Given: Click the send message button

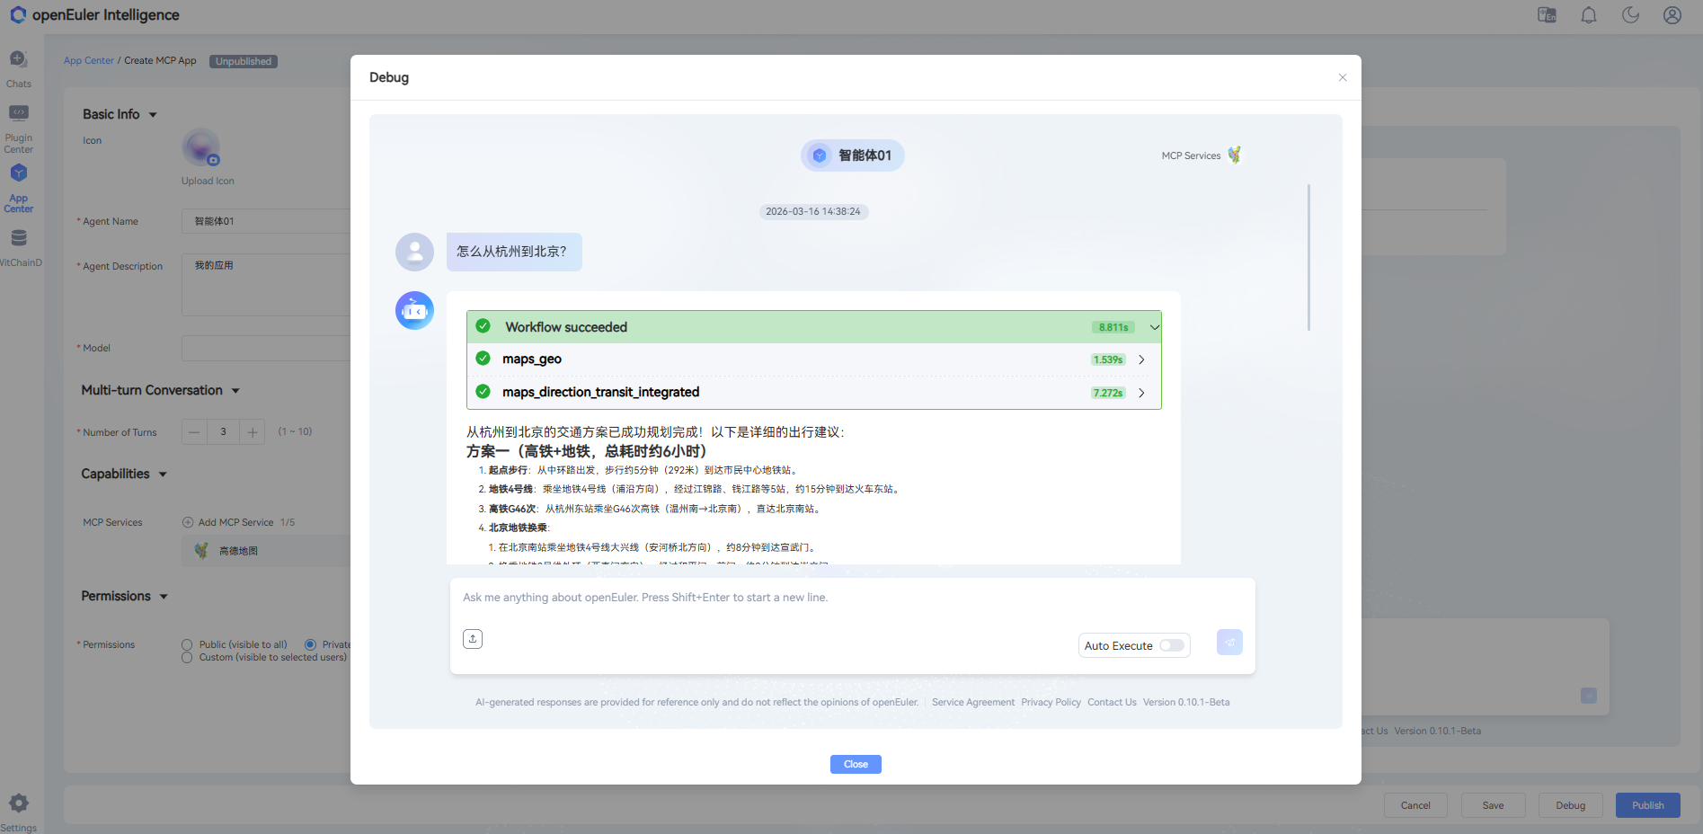Looking at the screenshot, I should (1229, 642).
